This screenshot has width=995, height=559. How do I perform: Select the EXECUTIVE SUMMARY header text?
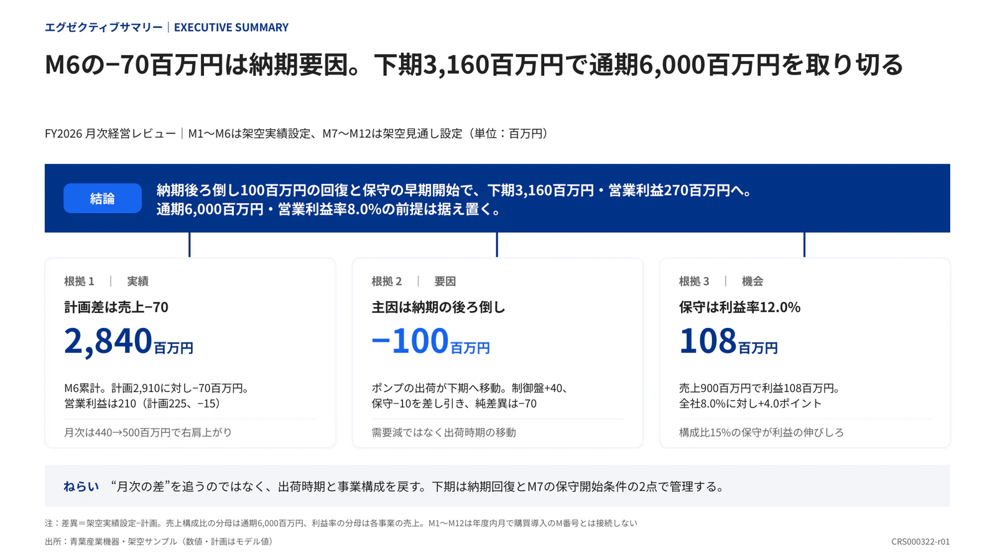coord(231,27)
